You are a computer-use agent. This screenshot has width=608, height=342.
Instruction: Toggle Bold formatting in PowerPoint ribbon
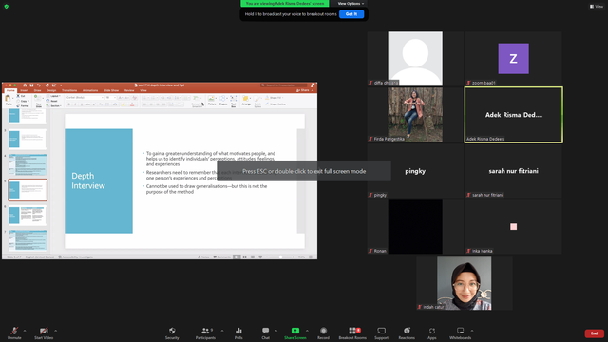(x=69, y=104)
